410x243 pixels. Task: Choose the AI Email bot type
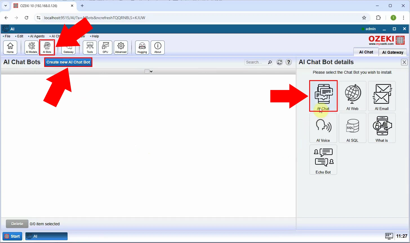(382, 96)
